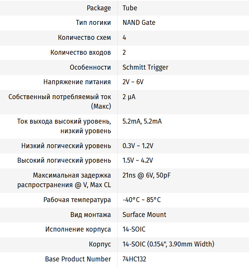Click the '0.3V ~ 1.2V' low level value
The image size is (249, 271).
pos(138,146)
